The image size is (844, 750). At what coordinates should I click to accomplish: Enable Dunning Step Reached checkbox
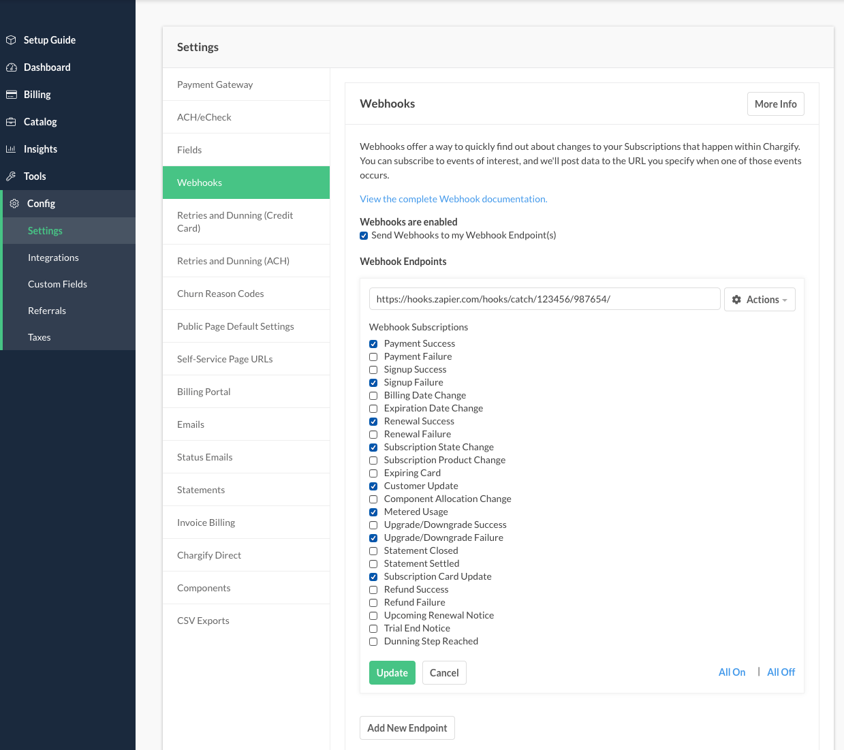[x=373, y=642]
